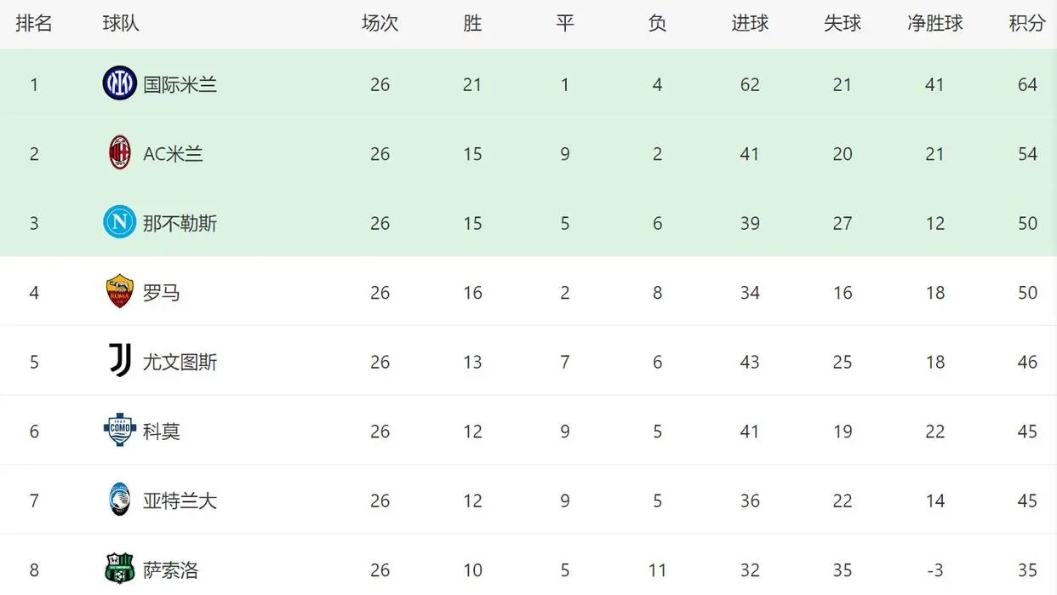The width and height of the screenshot is (1057, 595).
Task: Select the 失球 column header
Action: click(x=843, y=24)
